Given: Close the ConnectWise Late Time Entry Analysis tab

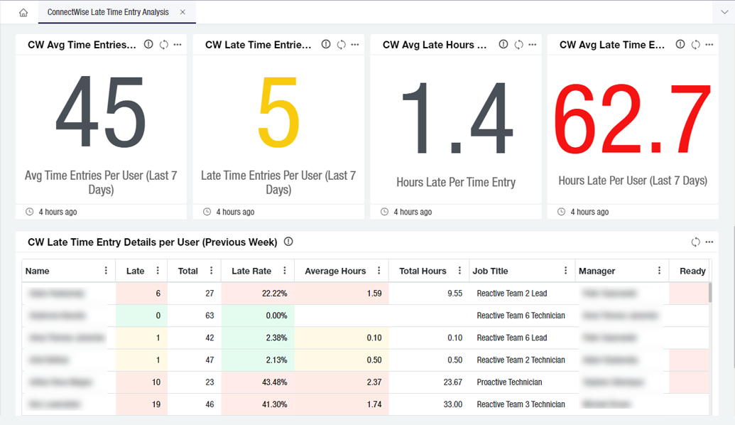Looking at the screenshot, I should pyautogui.click(x=183, y=12).
